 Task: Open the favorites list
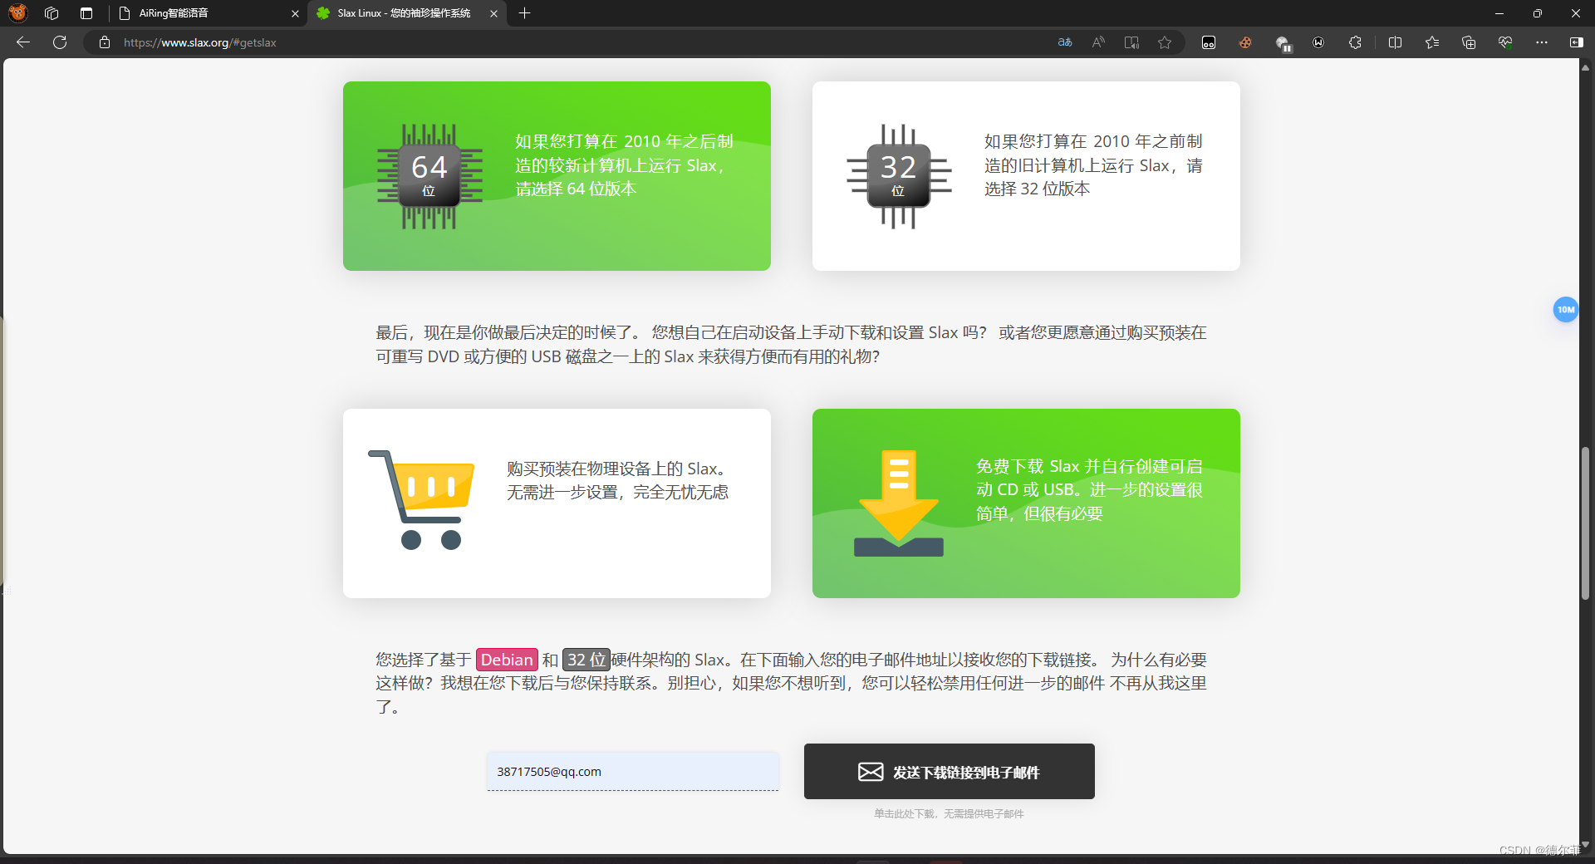coord(1431,42)
